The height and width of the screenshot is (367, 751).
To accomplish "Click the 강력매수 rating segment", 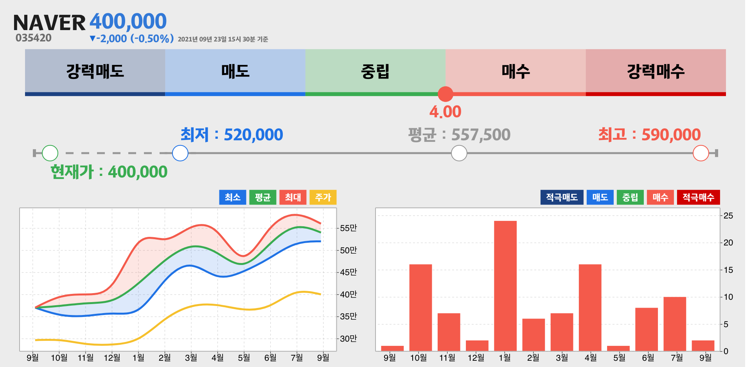I will [656, 72].
